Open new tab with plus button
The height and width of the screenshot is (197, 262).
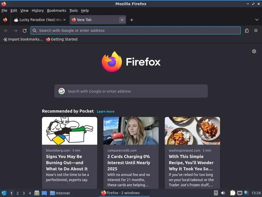(132, 20)
